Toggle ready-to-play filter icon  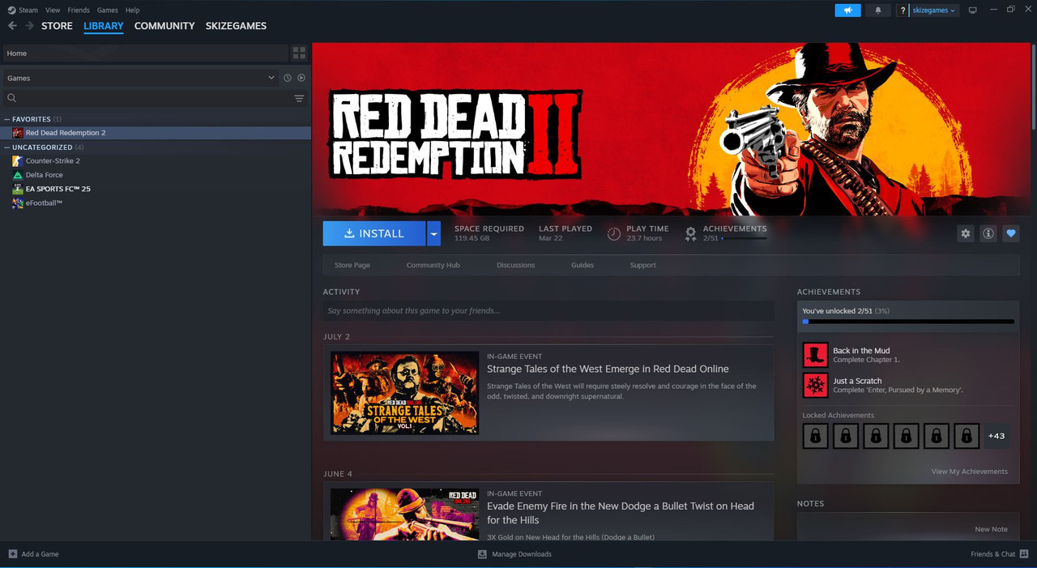point(301,78)
